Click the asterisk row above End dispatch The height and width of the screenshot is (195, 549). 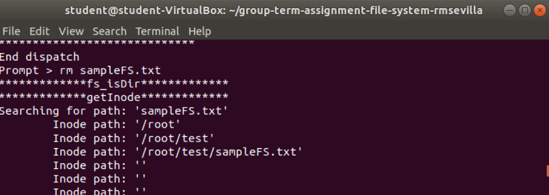(97, 43)
